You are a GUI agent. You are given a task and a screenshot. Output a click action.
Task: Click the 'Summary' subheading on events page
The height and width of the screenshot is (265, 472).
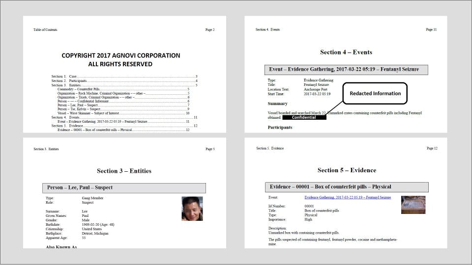click(x=277, y=104)
